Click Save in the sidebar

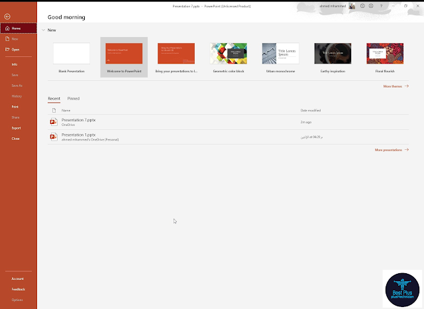[x=15, y=75]
